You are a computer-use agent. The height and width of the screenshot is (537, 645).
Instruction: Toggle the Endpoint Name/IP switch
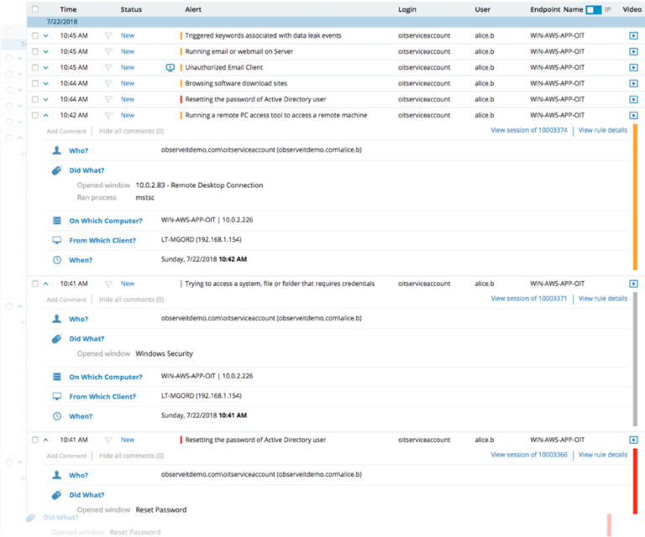pyautogui.click(x=593, y=9)
